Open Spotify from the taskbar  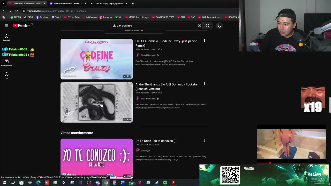(165, 183)
